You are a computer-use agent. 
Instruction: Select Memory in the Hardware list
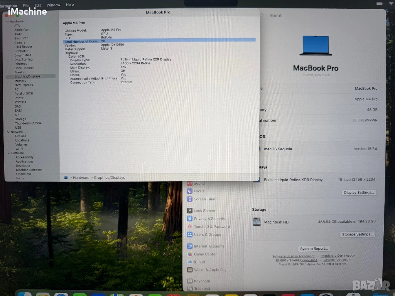[x=20, y=81]
